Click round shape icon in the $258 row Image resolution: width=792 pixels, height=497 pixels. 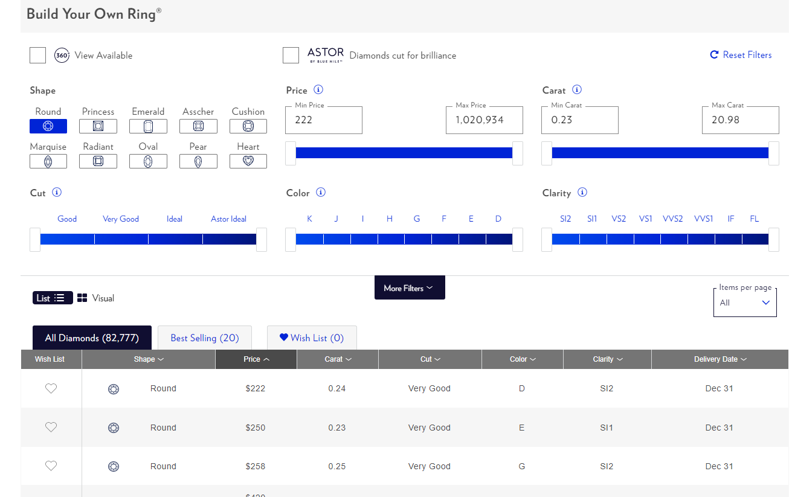(x=113, y=466)
